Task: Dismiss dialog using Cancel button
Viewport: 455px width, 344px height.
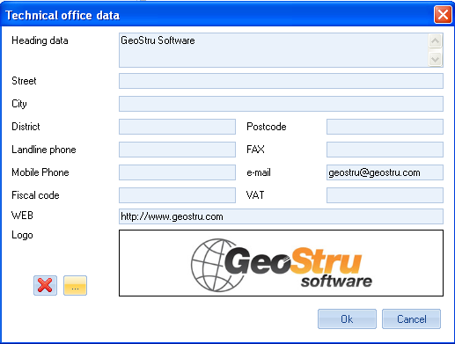Action: [x=411, y=318]
